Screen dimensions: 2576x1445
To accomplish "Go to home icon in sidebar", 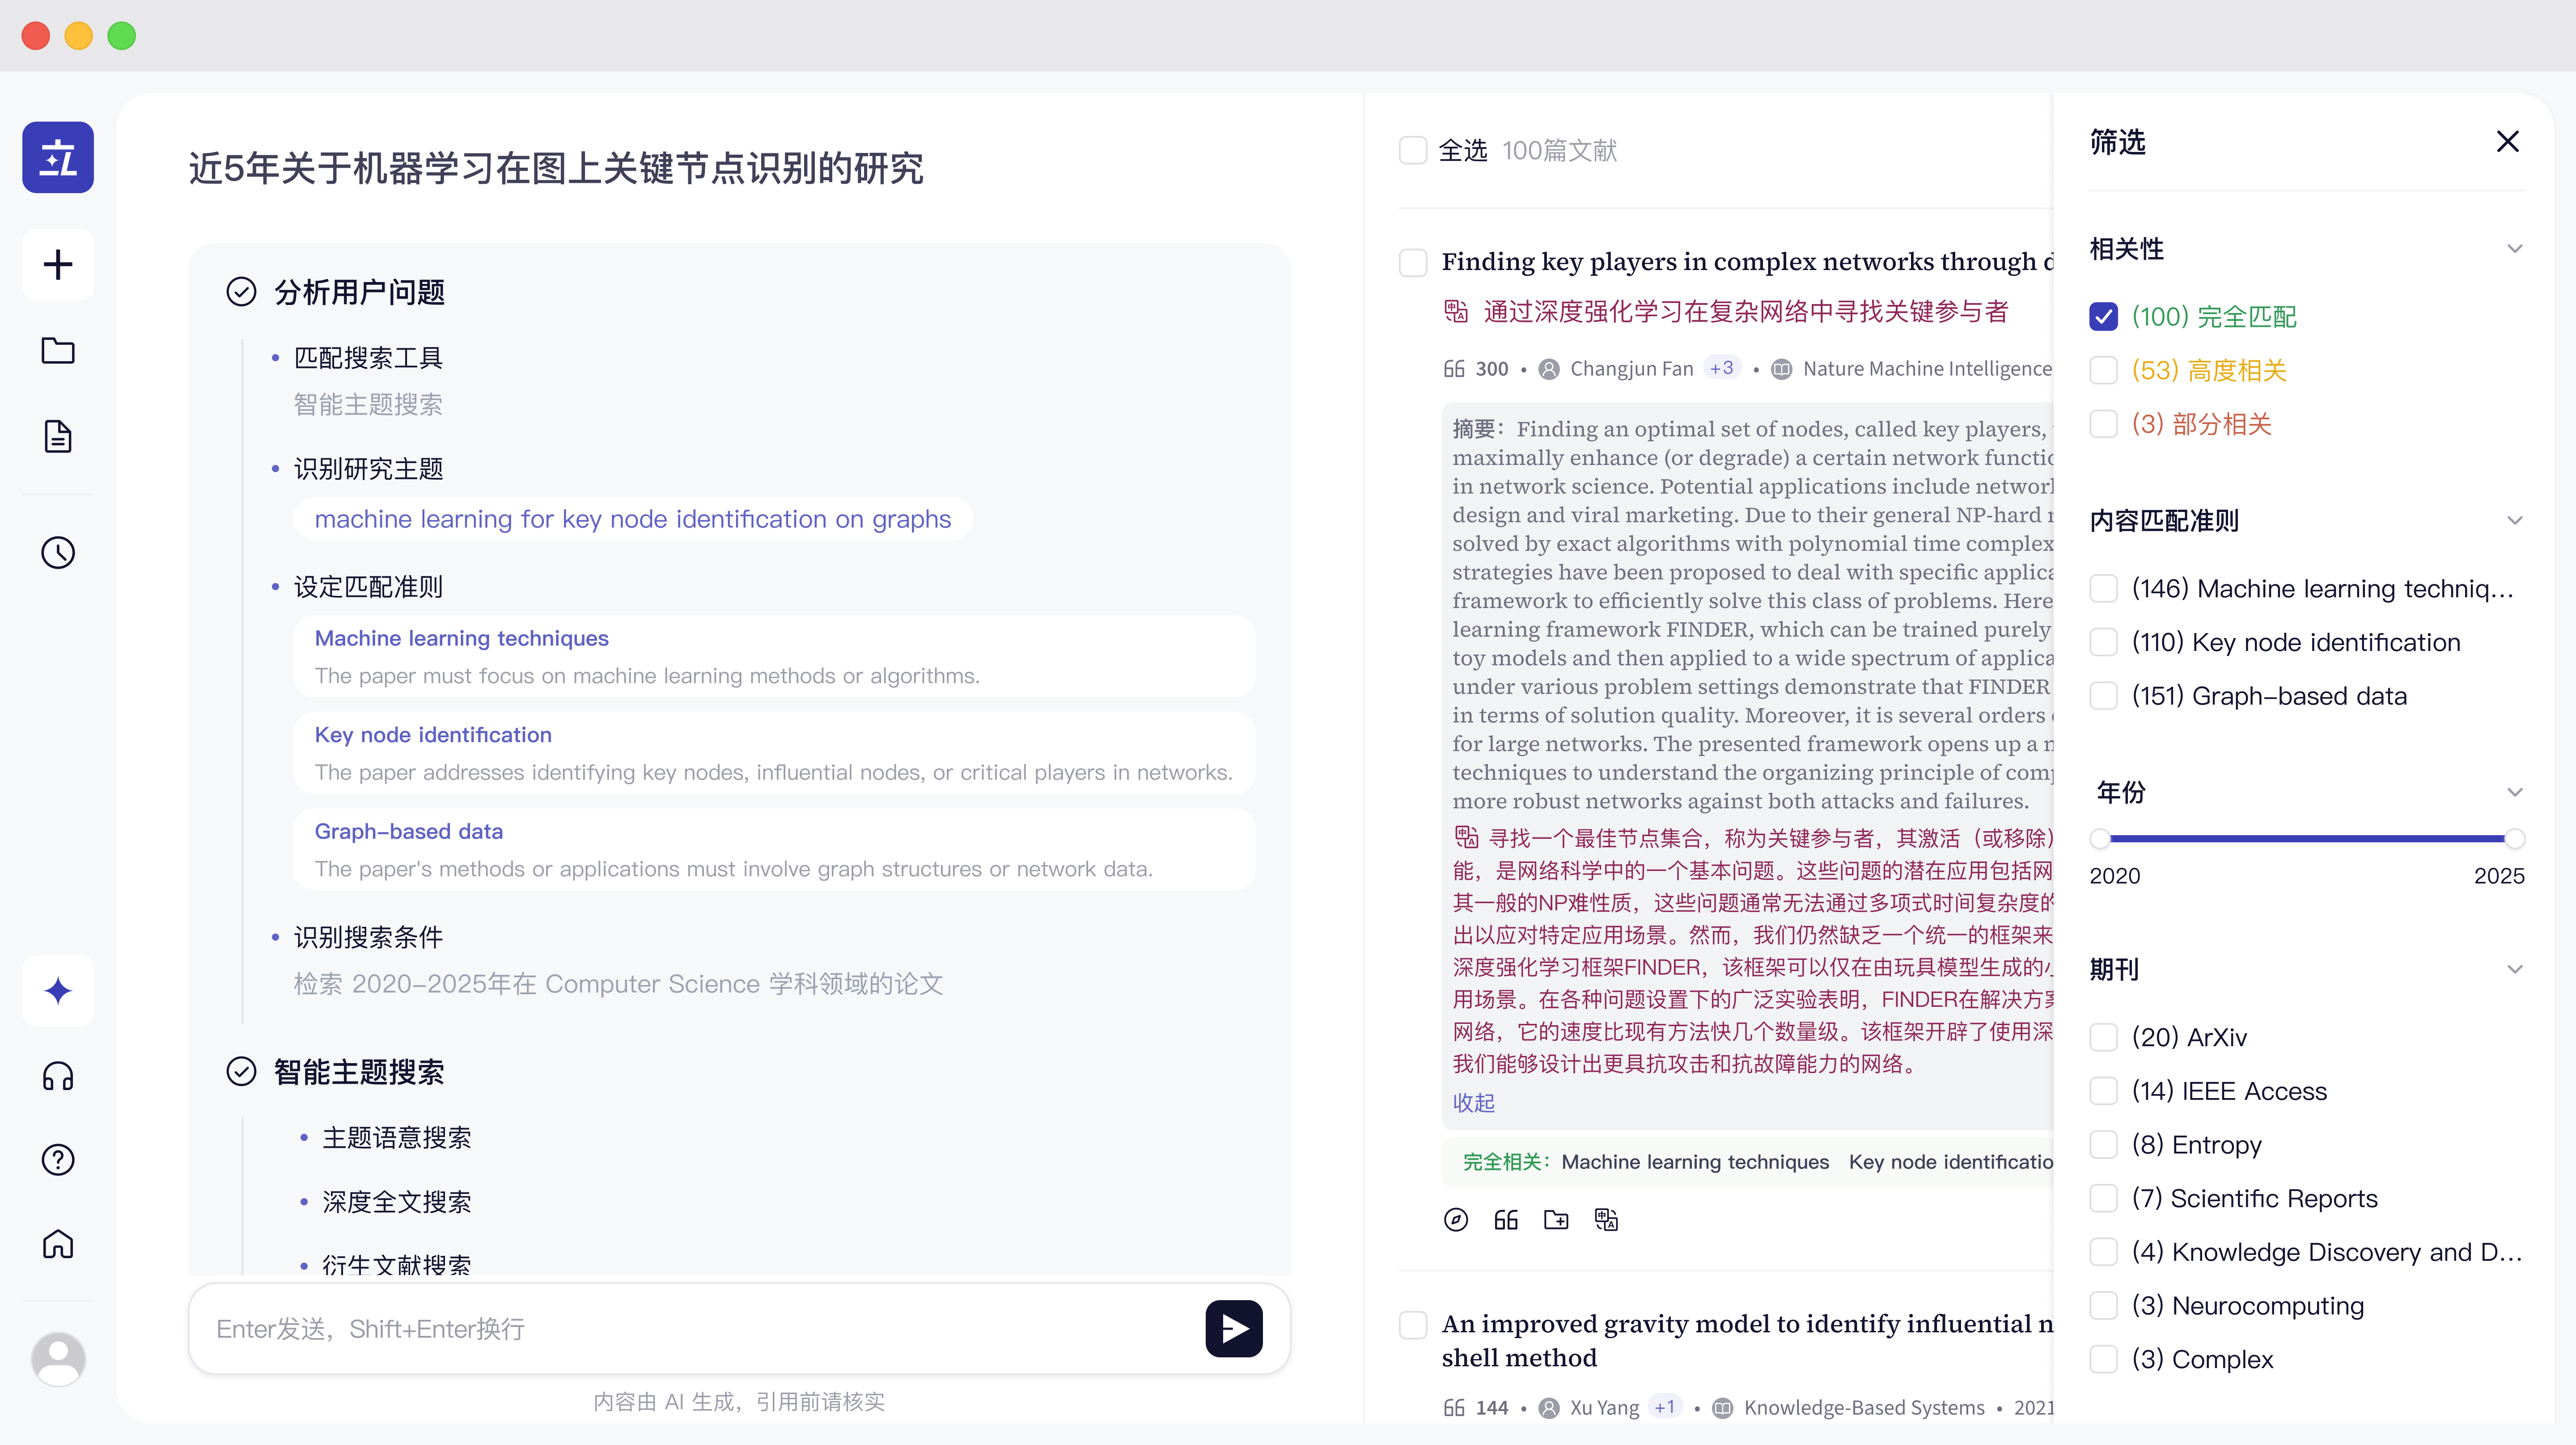I will pos(58,1244).
